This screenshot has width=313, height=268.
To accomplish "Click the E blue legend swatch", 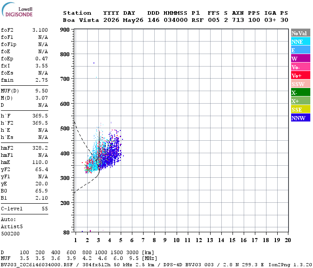I will pos(300,50).
